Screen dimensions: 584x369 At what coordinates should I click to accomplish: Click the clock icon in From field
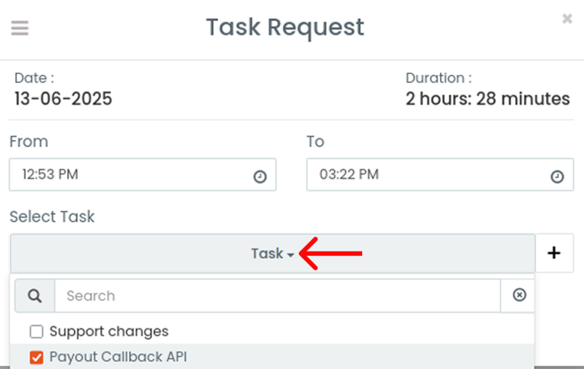point(260,176)
